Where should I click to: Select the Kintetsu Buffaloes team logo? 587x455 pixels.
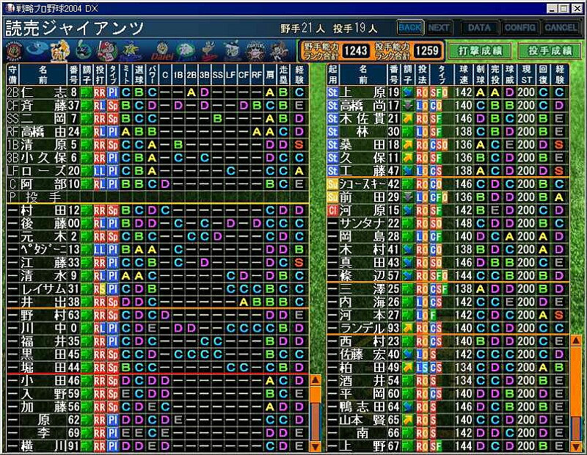(x=208, y=51)
